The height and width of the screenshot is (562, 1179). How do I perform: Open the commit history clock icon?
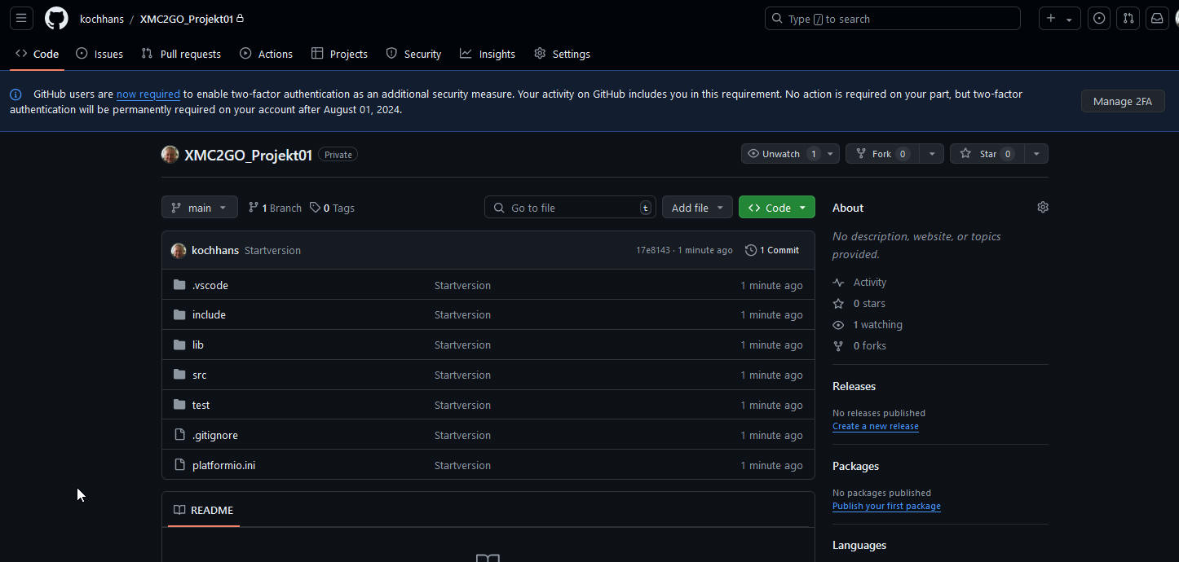click(x=751, y=250)
